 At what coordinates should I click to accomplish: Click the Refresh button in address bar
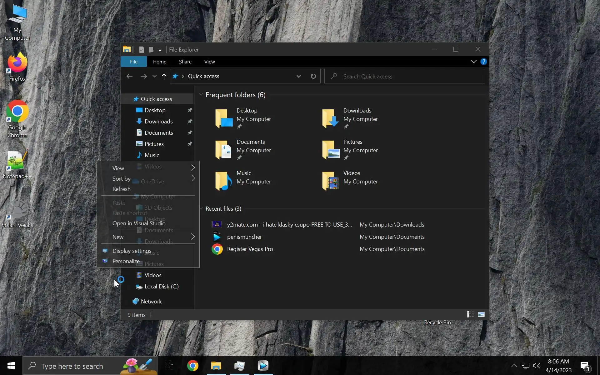(313, 76)
